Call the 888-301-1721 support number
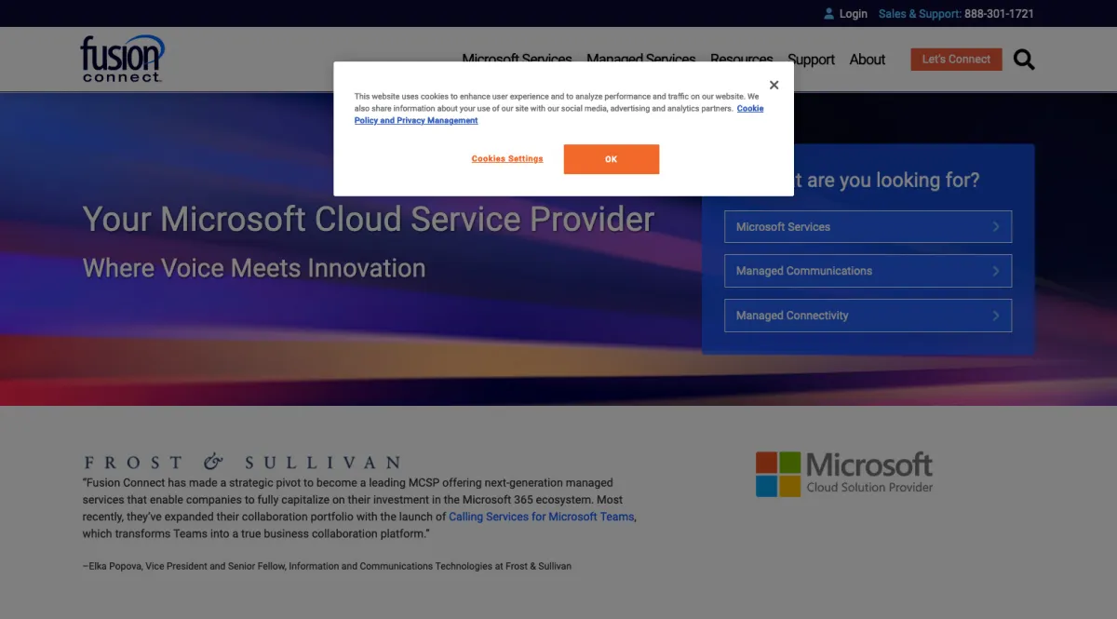1117x619 pixels. click(x=999, y=14)
